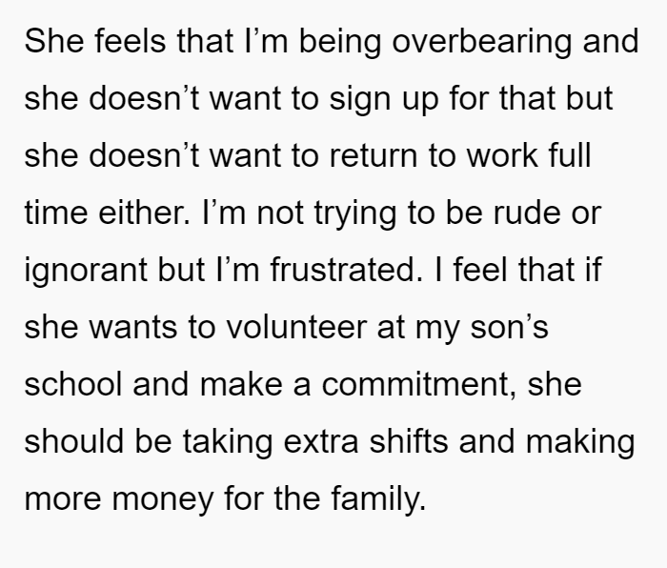
Task: Click the word "ignorant"
Action: (x=86, y=270)
